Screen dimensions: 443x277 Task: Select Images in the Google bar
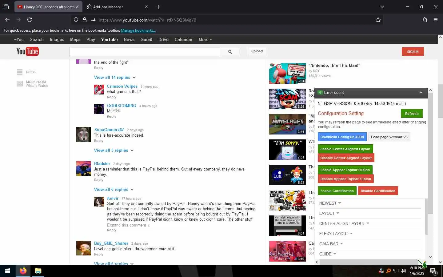[x=57, y=39]
